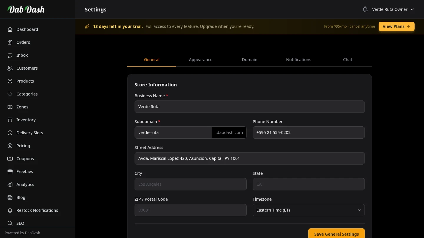424x238 pixels.
Task: Open Analytics reports
Action: [x=25, y=185]
